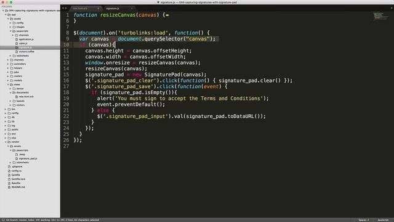
Task: Expand the mailers folder
Action: coord(8,76)
